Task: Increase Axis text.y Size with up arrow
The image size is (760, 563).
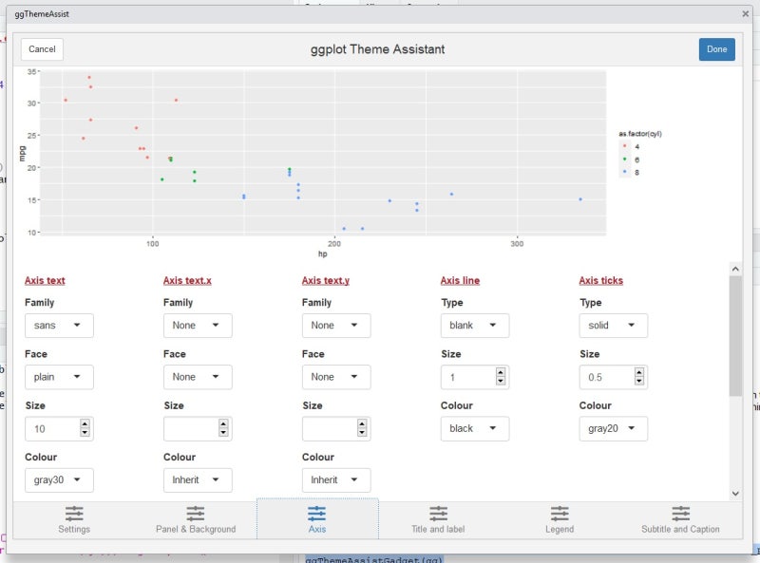Action: pos(362,424)
